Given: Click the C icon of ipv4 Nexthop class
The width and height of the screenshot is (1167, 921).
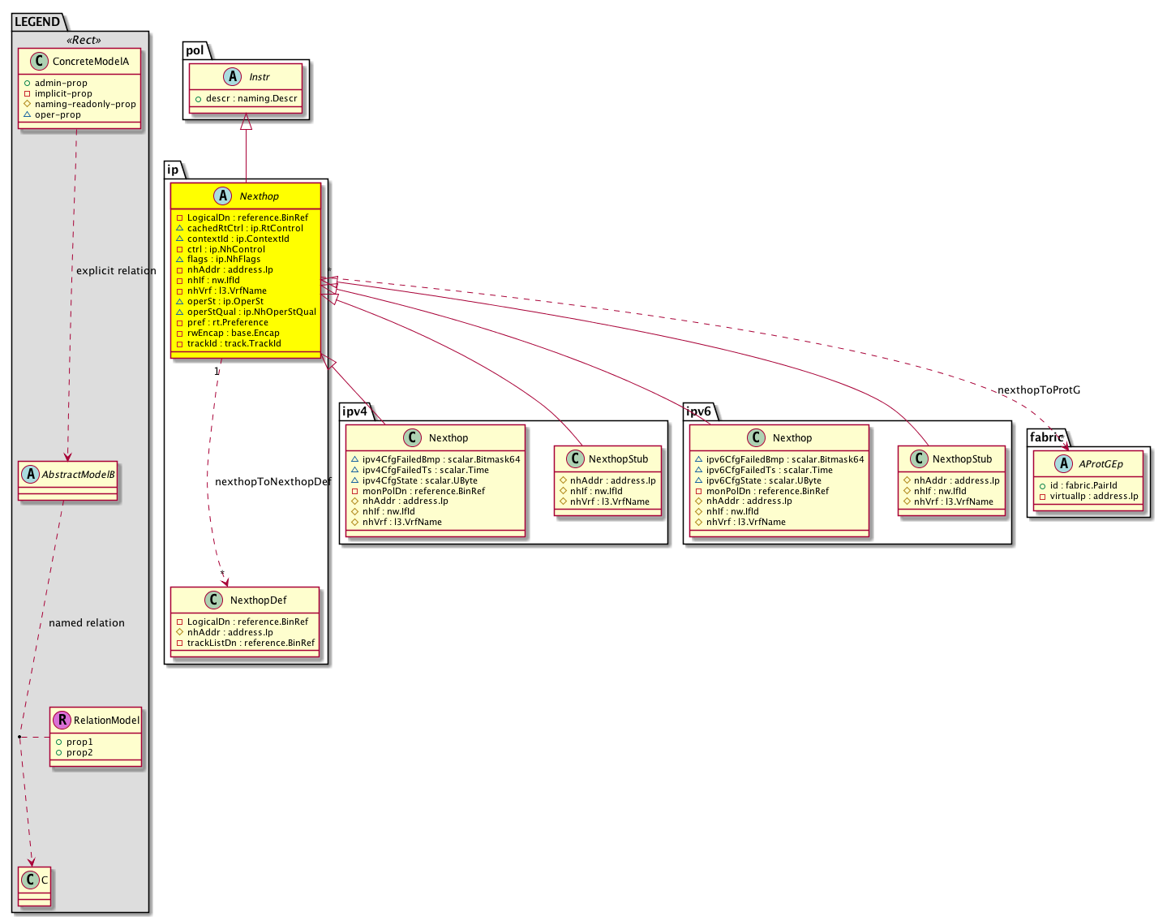Looking at the screenshot, I should coord(412,438).
